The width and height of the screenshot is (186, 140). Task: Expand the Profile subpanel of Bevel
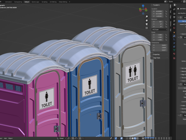pyautogui.click(x=183, y=106)
